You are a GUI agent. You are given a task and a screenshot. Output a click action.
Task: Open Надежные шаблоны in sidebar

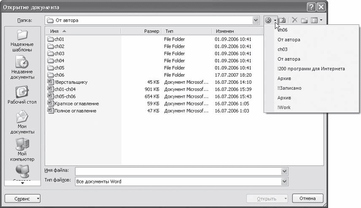(22, 41)
